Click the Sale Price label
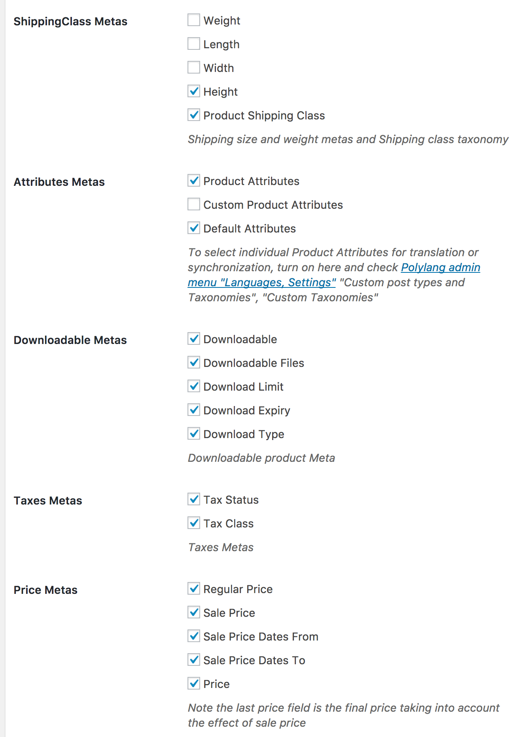This screenshot has height=737, width=515. [229, 613]
